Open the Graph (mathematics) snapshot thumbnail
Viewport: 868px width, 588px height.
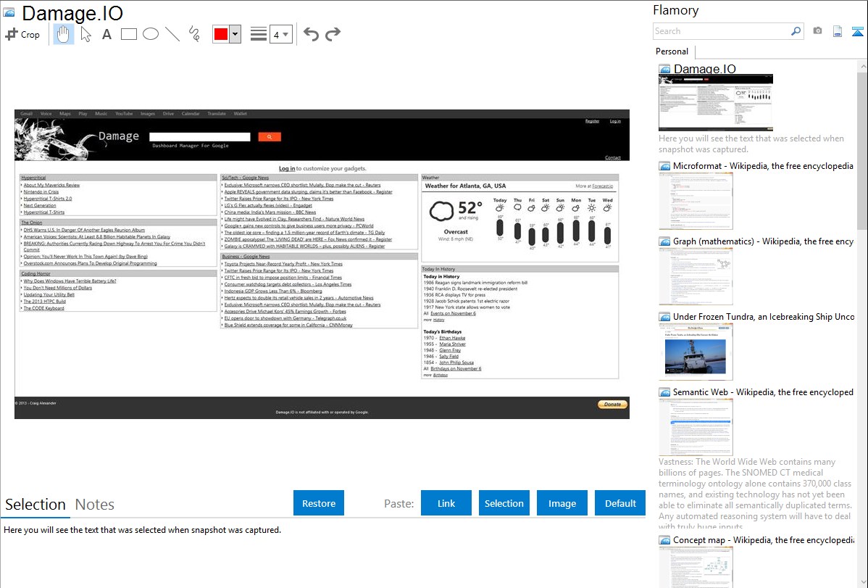696,276
